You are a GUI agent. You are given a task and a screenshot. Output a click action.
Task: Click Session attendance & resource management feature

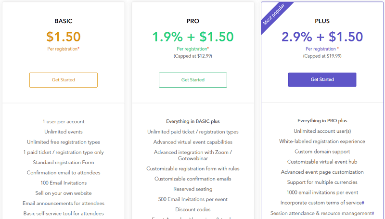coord(322,213)
